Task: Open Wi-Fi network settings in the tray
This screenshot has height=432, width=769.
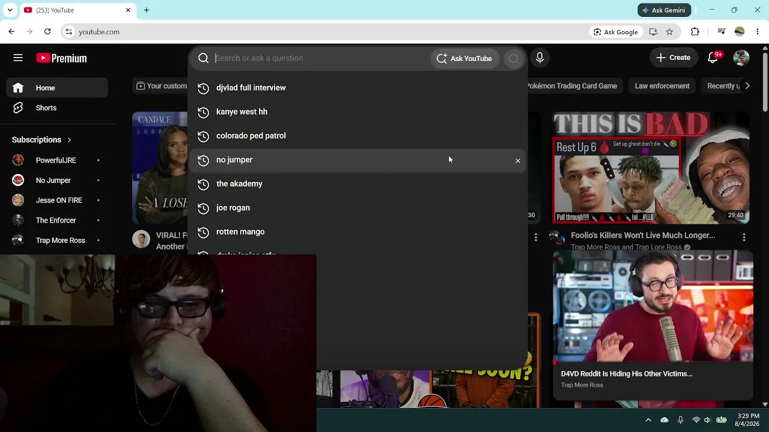Action: click(x=696, y=420)
